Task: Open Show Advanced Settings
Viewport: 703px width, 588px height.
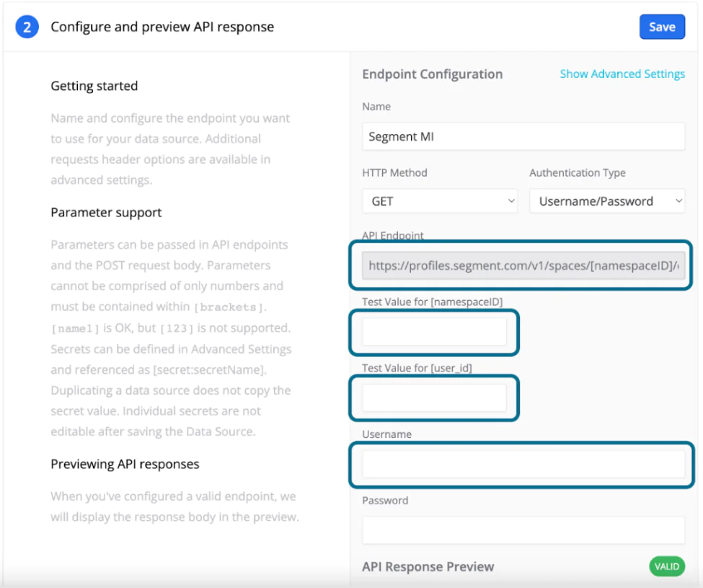Action: (622, 74)
